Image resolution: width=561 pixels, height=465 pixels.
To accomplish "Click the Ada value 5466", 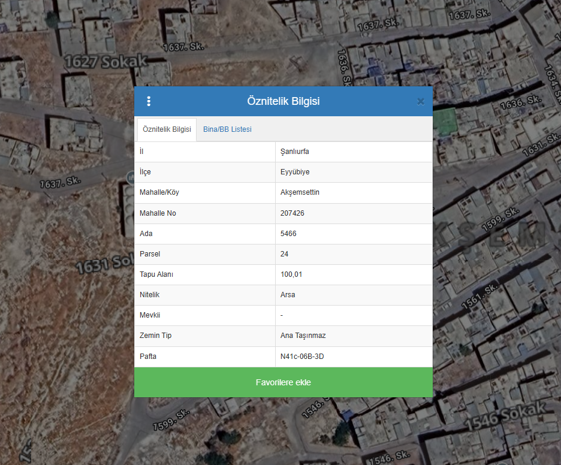I will click(x=288, y=234).
